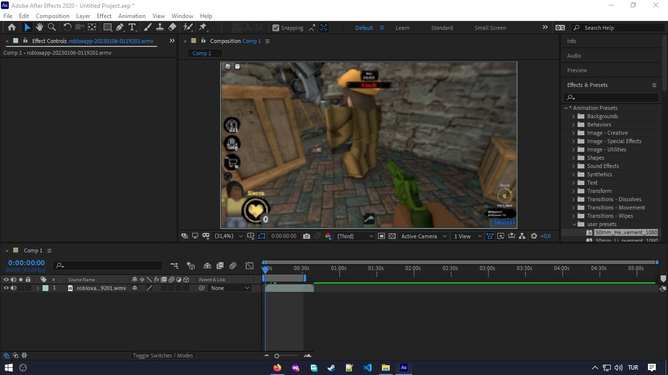Select the Pen tool
This screenshot has height=375, width=668.
[x=120, y=27]
